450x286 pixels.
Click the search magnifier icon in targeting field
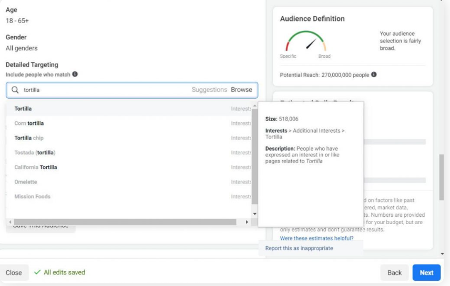click(15, 90)
